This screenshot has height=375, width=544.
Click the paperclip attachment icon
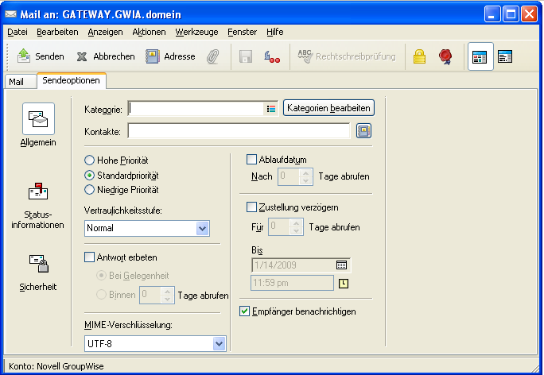click(212, 56)
